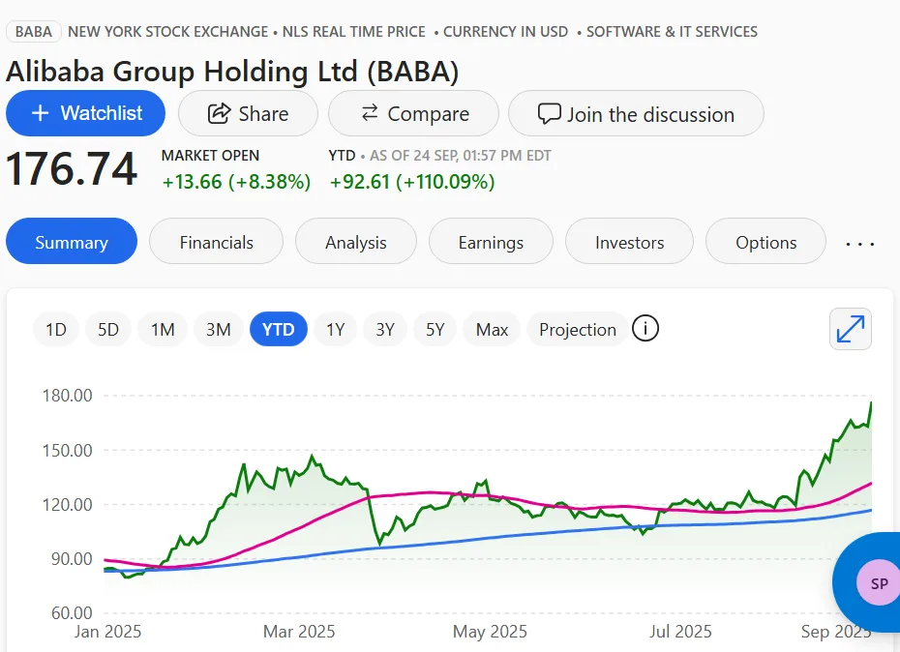
Task: Click the plus icon on Watchlist button
Action: tap(40, 113)
